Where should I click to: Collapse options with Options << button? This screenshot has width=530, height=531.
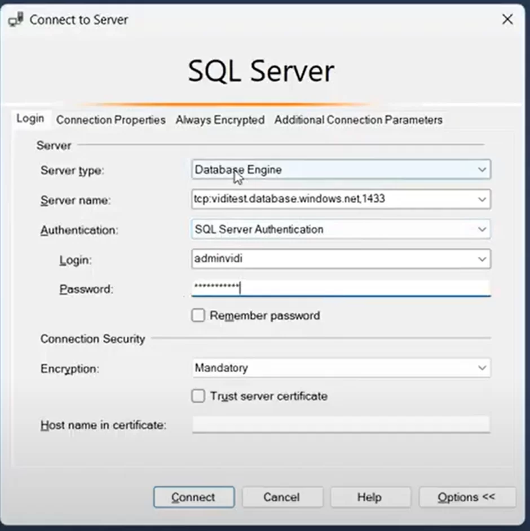coord(467,497)
